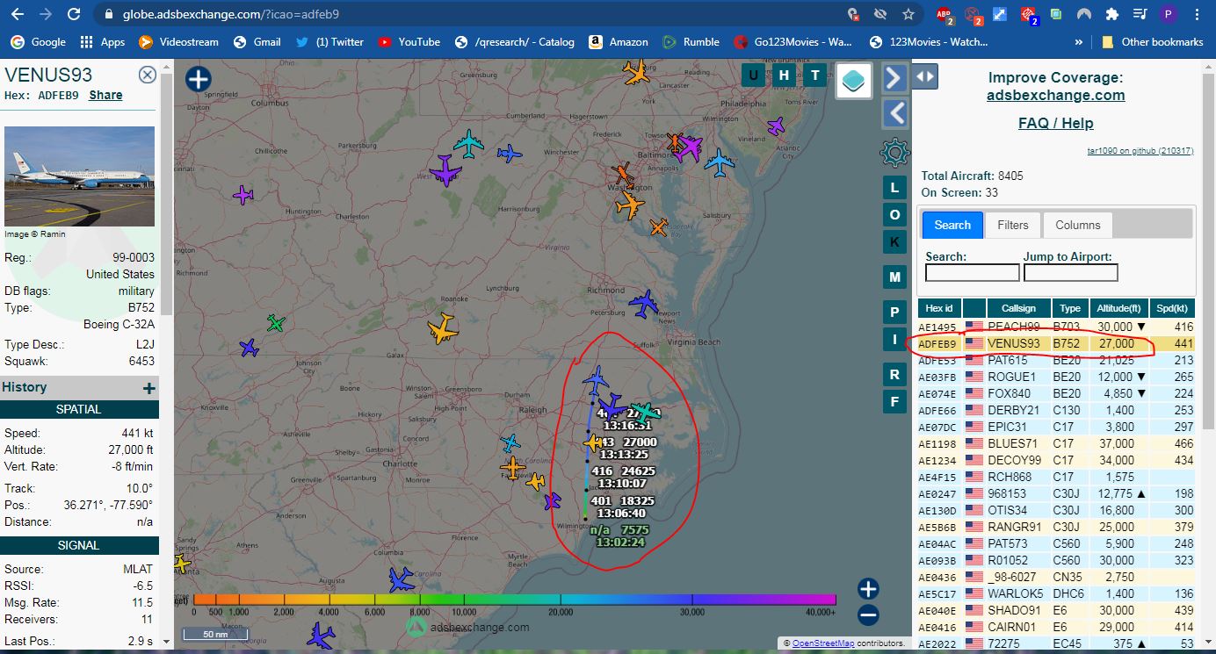Open the Gmail bookmark
This screenshot has width=1216, height=654.
tap(257, 41)
